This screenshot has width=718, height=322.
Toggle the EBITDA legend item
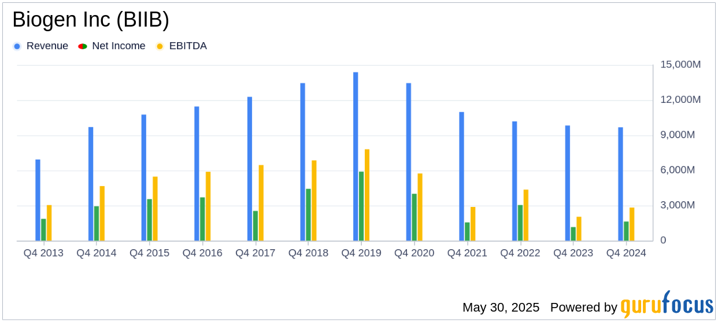[x=182, y=46]
